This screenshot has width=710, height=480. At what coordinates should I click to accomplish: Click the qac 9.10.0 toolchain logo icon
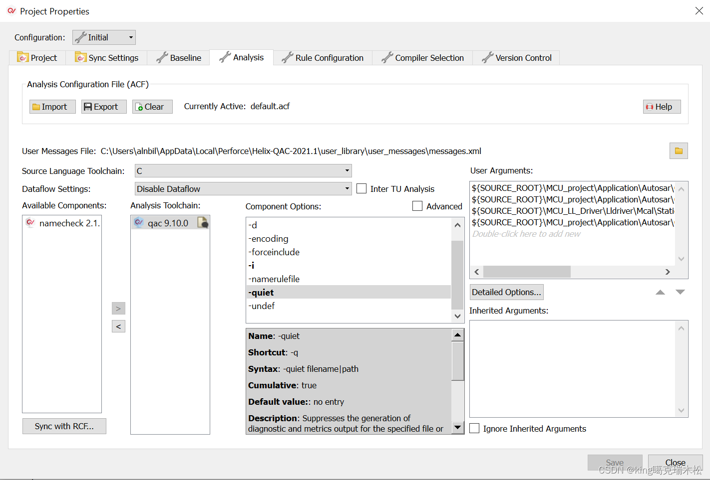139,223
